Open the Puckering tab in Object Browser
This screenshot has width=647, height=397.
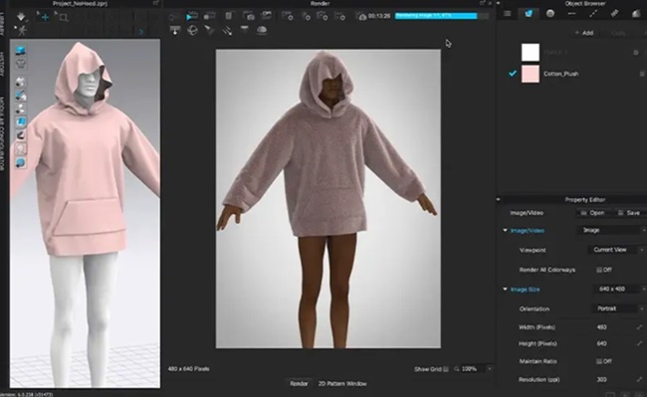(x=614, y=14)
